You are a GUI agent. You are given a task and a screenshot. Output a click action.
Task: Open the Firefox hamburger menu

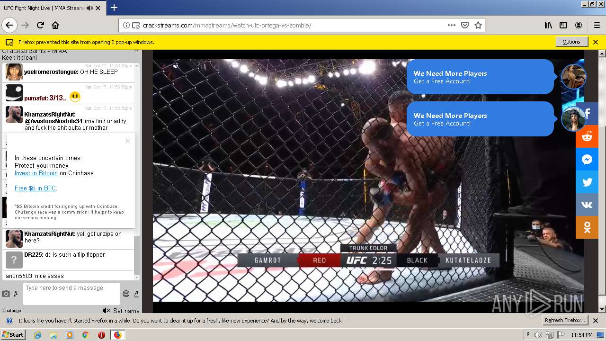click(597, 25)
